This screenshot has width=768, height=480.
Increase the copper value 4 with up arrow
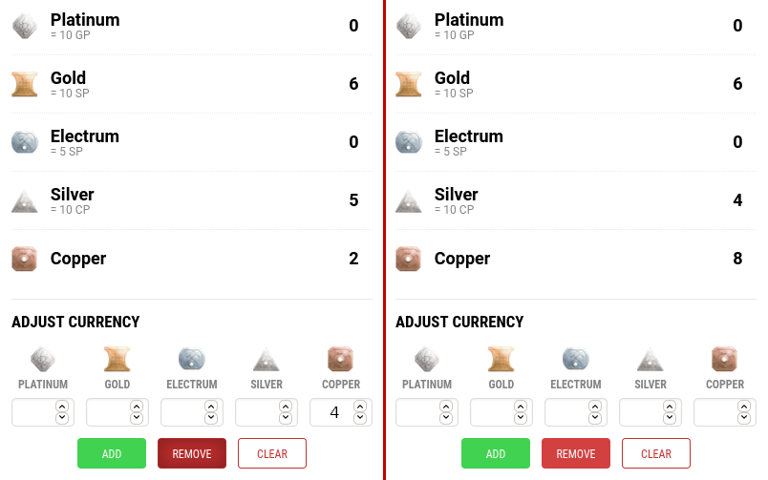360,407
